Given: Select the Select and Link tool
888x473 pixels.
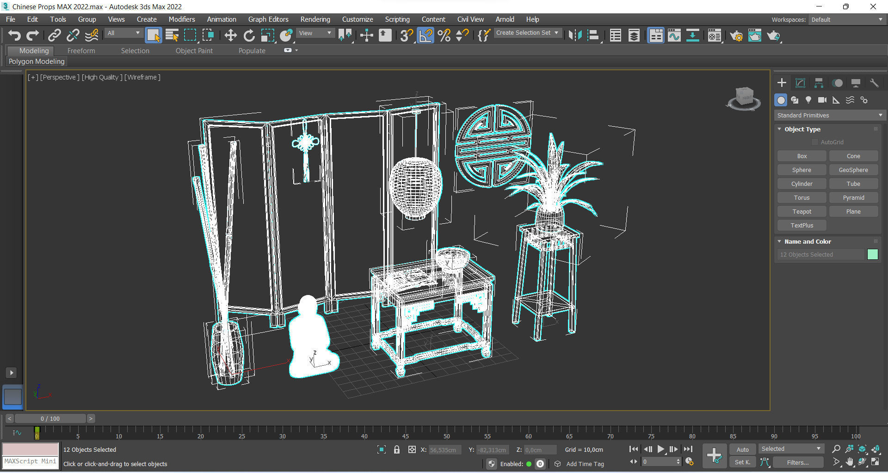Looking at the screenshot, I should click(55, 35).
